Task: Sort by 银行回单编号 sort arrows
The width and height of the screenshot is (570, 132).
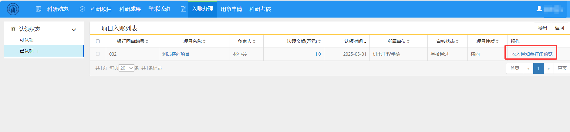Action: 147,41
